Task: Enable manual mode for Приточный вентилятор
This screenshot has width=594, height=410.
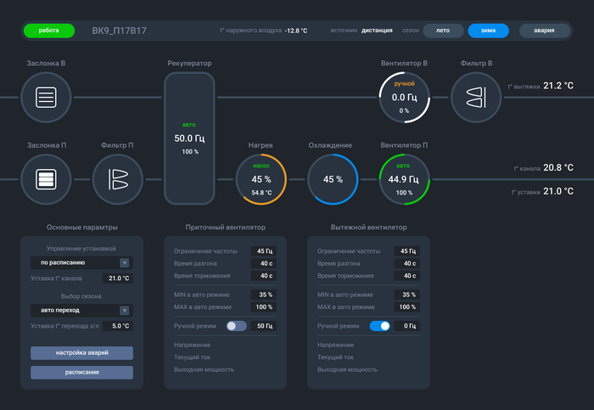Action: 237,326
